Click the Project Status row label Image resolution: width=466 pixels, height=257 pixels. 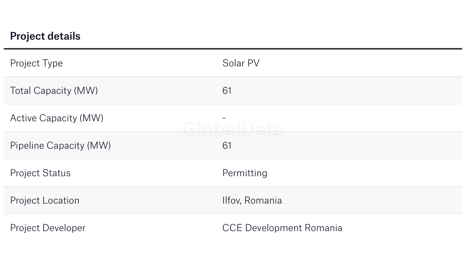40,173
